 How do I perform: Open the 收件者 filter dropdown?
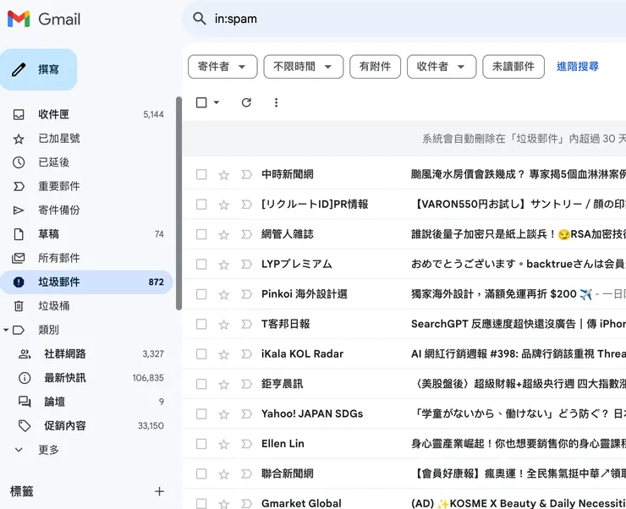442,67
